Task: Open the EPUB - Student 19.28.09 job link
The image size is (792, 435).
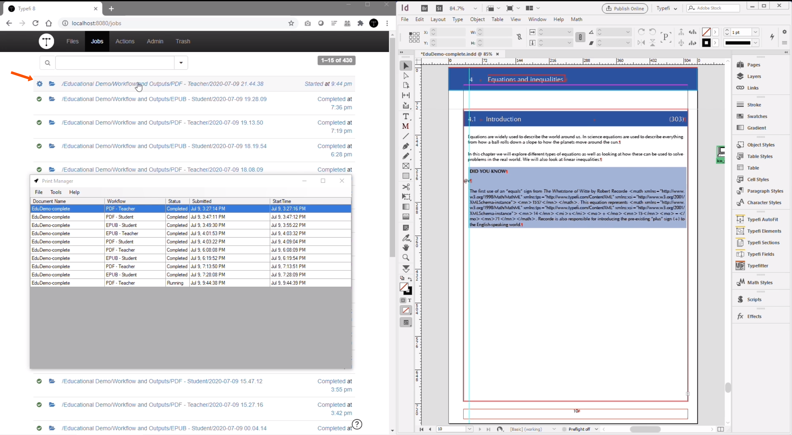Action: click(164, 99)
